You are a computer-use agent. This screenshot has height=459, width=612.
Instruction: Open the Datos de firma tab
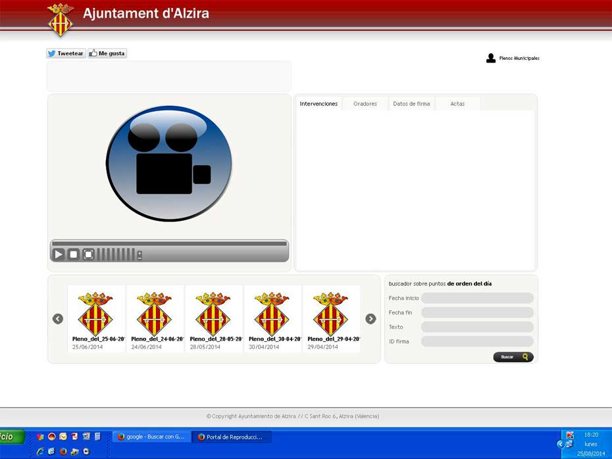411,104
